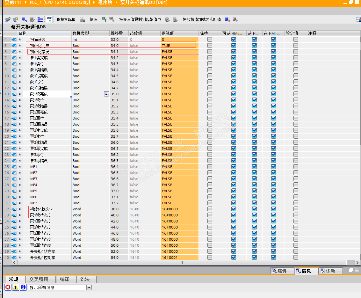The width and height of the screenshot is (361, 298).
Task: Click the insert row toolbar icon
Action: 8,19
